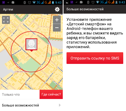This screenshot has height=111, width=126.
Task: Zoom in the map with plus button
Action: click(57, 20)
